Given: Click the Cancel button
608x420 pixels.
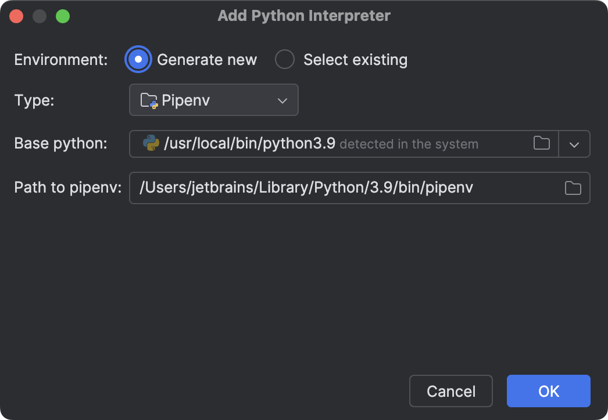Looking at the screenshot, I should tap(451, 391).
